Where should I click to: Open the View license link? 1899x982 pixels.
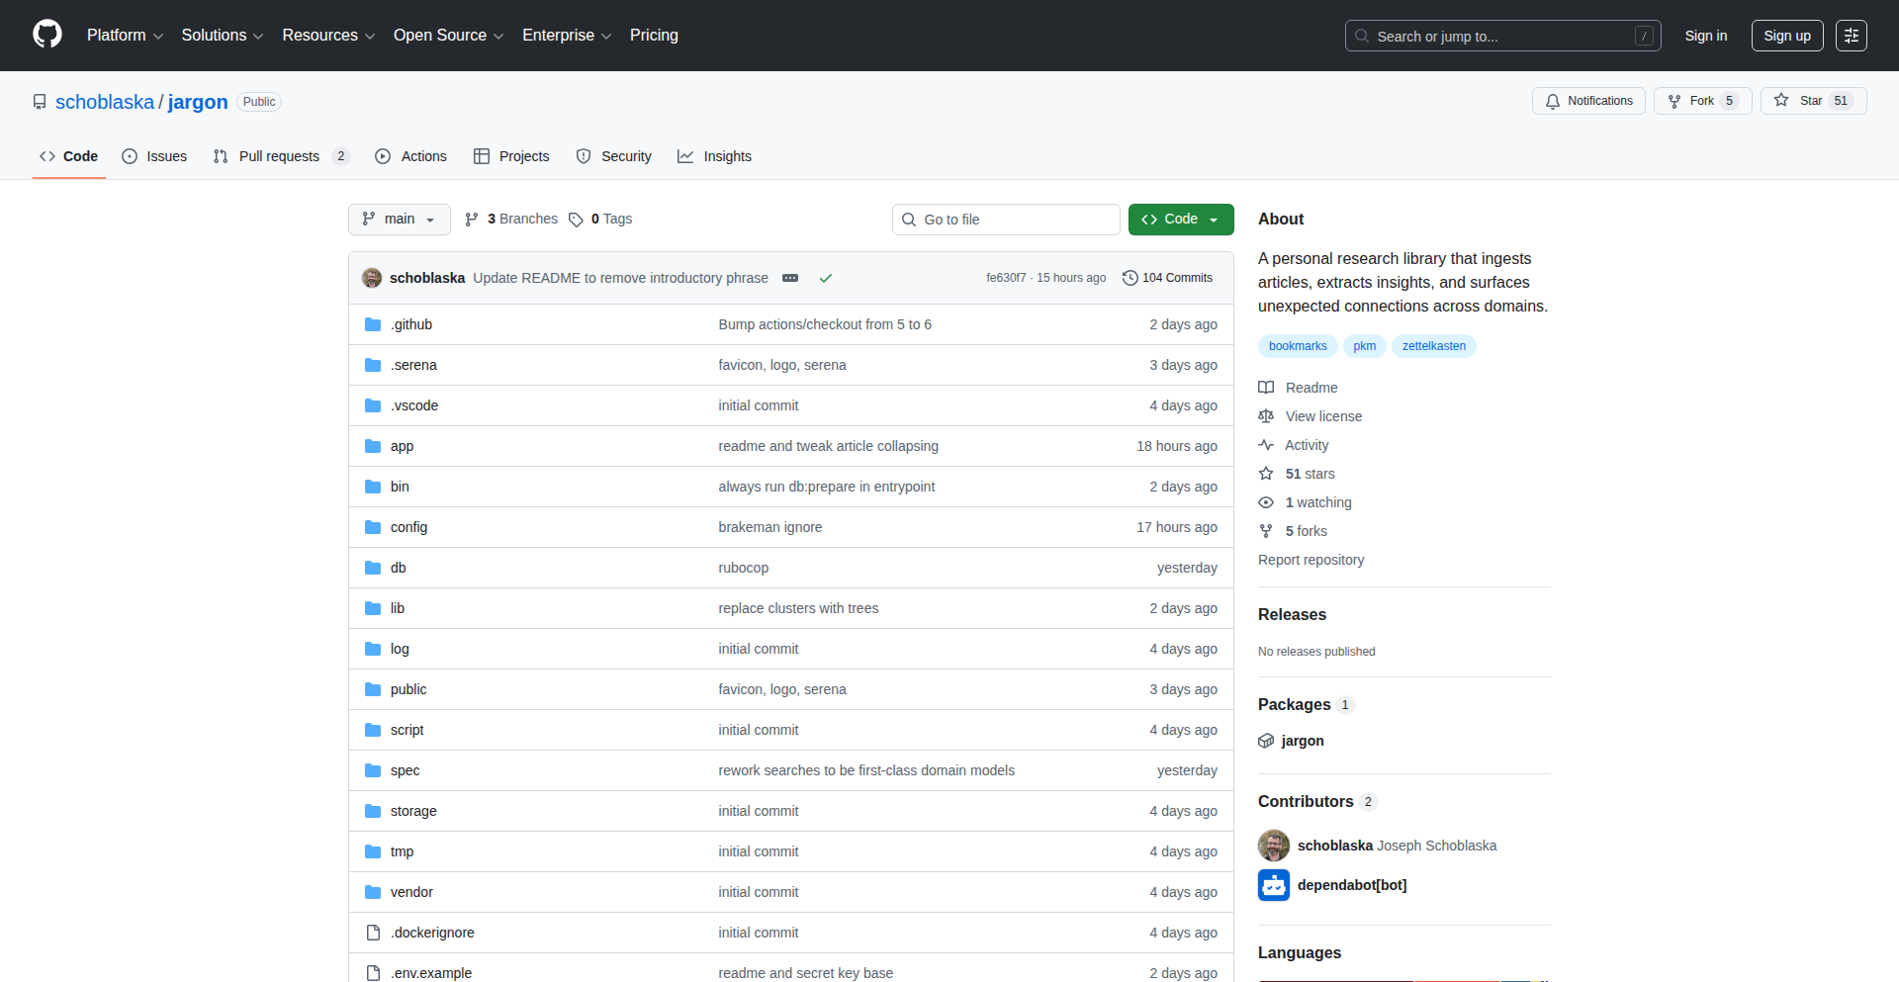(x=1323, y=416)
